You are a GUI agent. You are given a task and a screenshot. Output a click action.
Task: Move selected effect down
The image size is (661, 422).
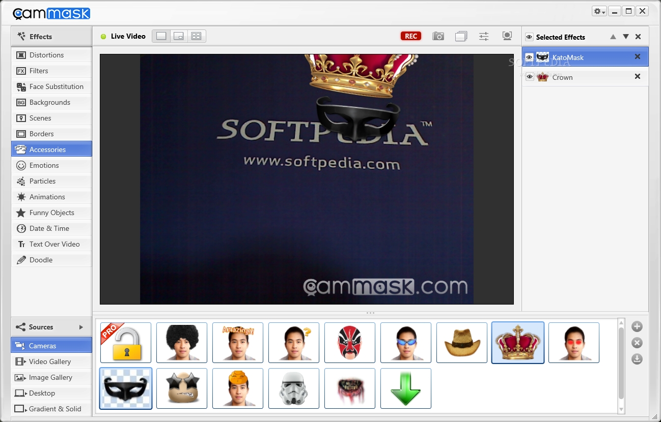click(626, 37)
